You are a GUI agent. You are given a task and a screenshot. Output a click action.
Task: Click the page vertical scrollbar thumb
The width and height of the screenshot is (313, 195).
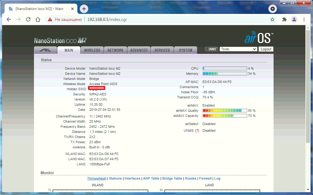point(308,87)
